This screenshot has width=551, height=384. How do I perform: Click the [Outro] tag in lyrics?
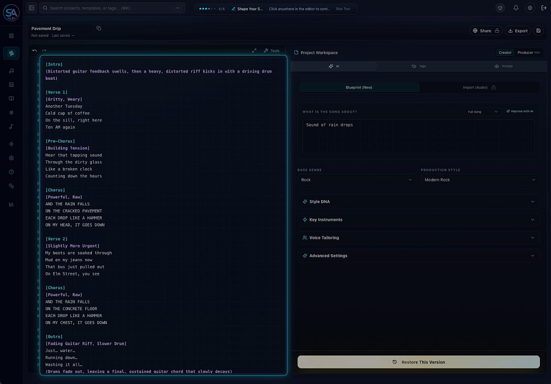pos(54,337)
